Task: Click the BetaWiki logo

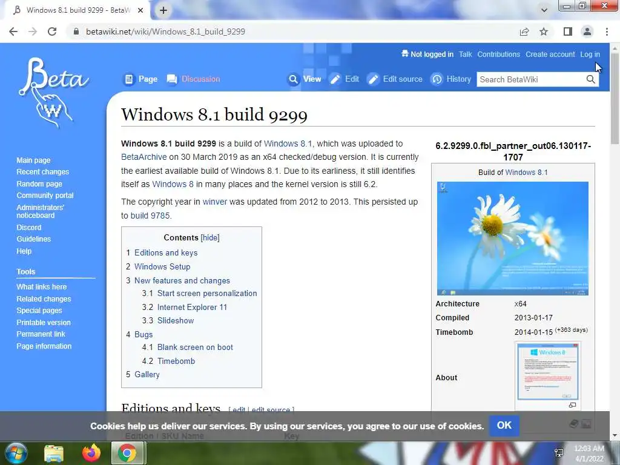Action: tap(53, 93)
